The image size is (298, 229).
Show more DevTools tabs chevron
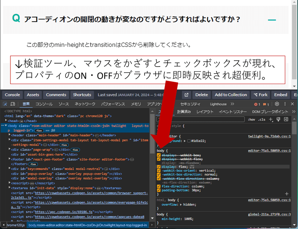[232, 104]
